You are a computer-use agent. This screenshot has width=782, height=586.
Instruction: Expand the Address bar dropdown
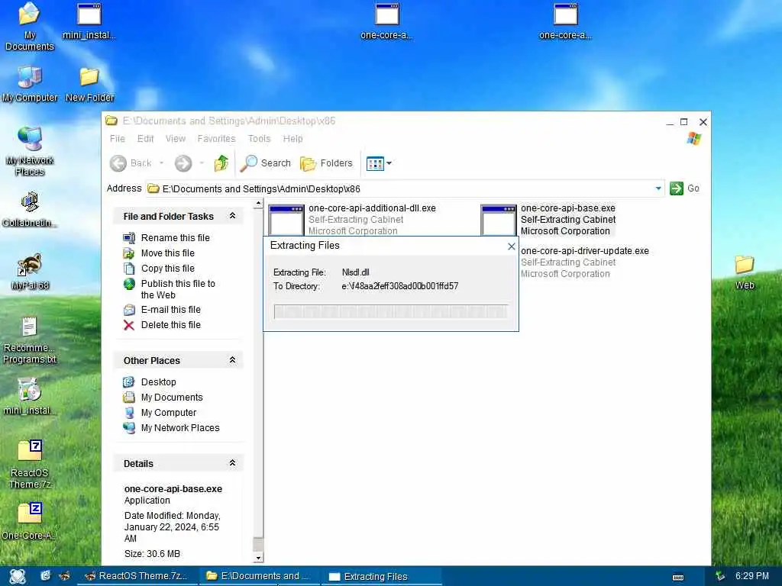658,188
